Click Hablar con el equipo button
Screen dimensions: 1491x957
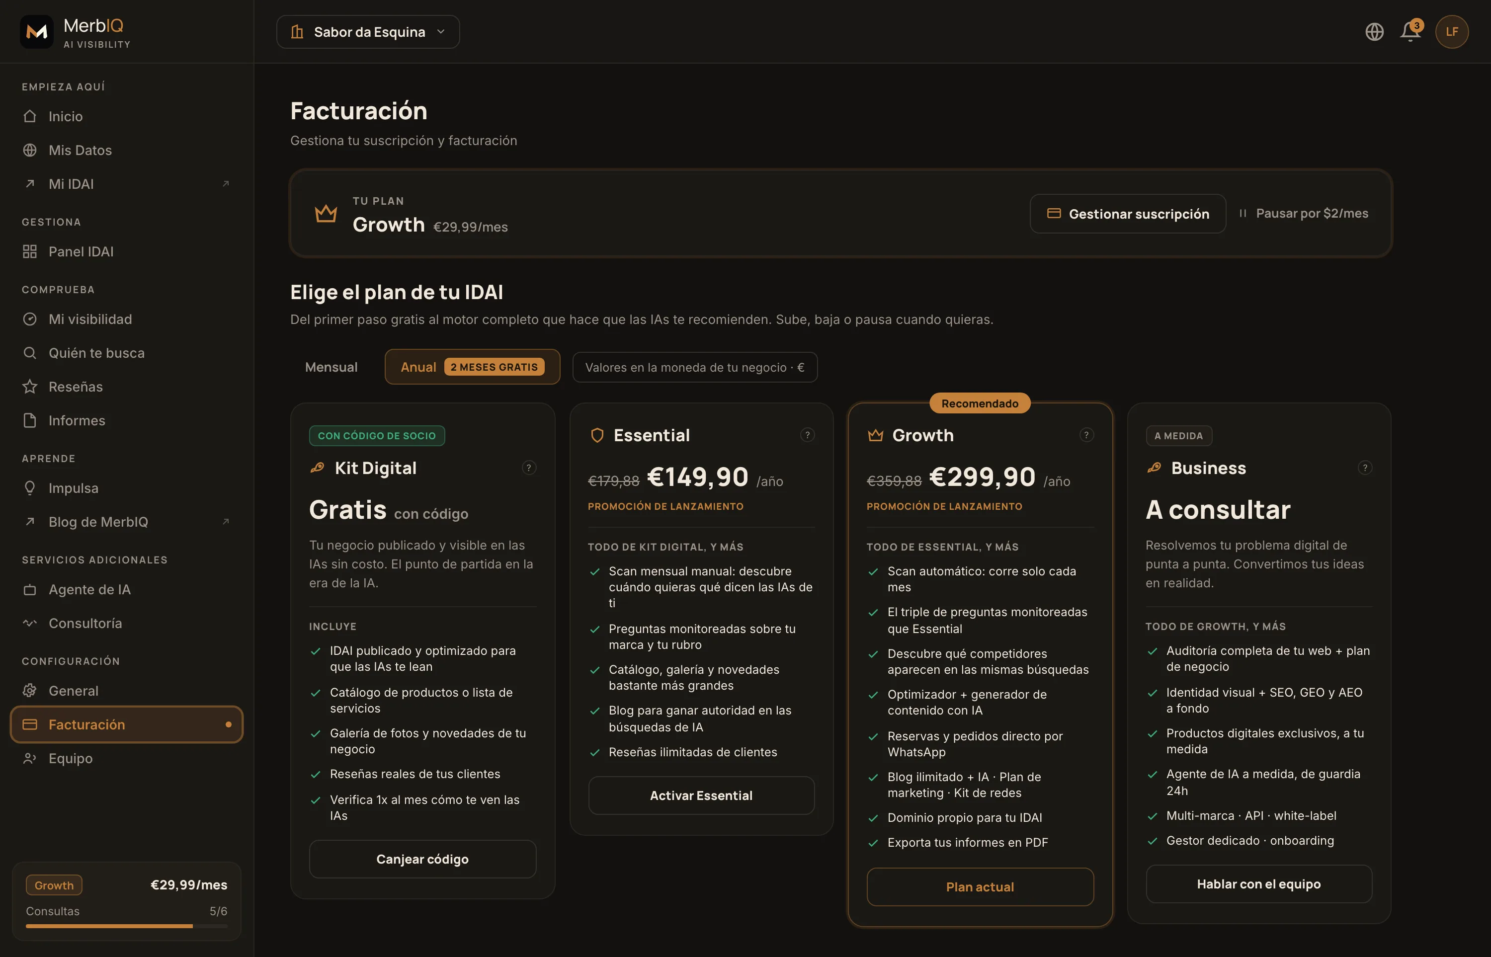click(1258, 884)
